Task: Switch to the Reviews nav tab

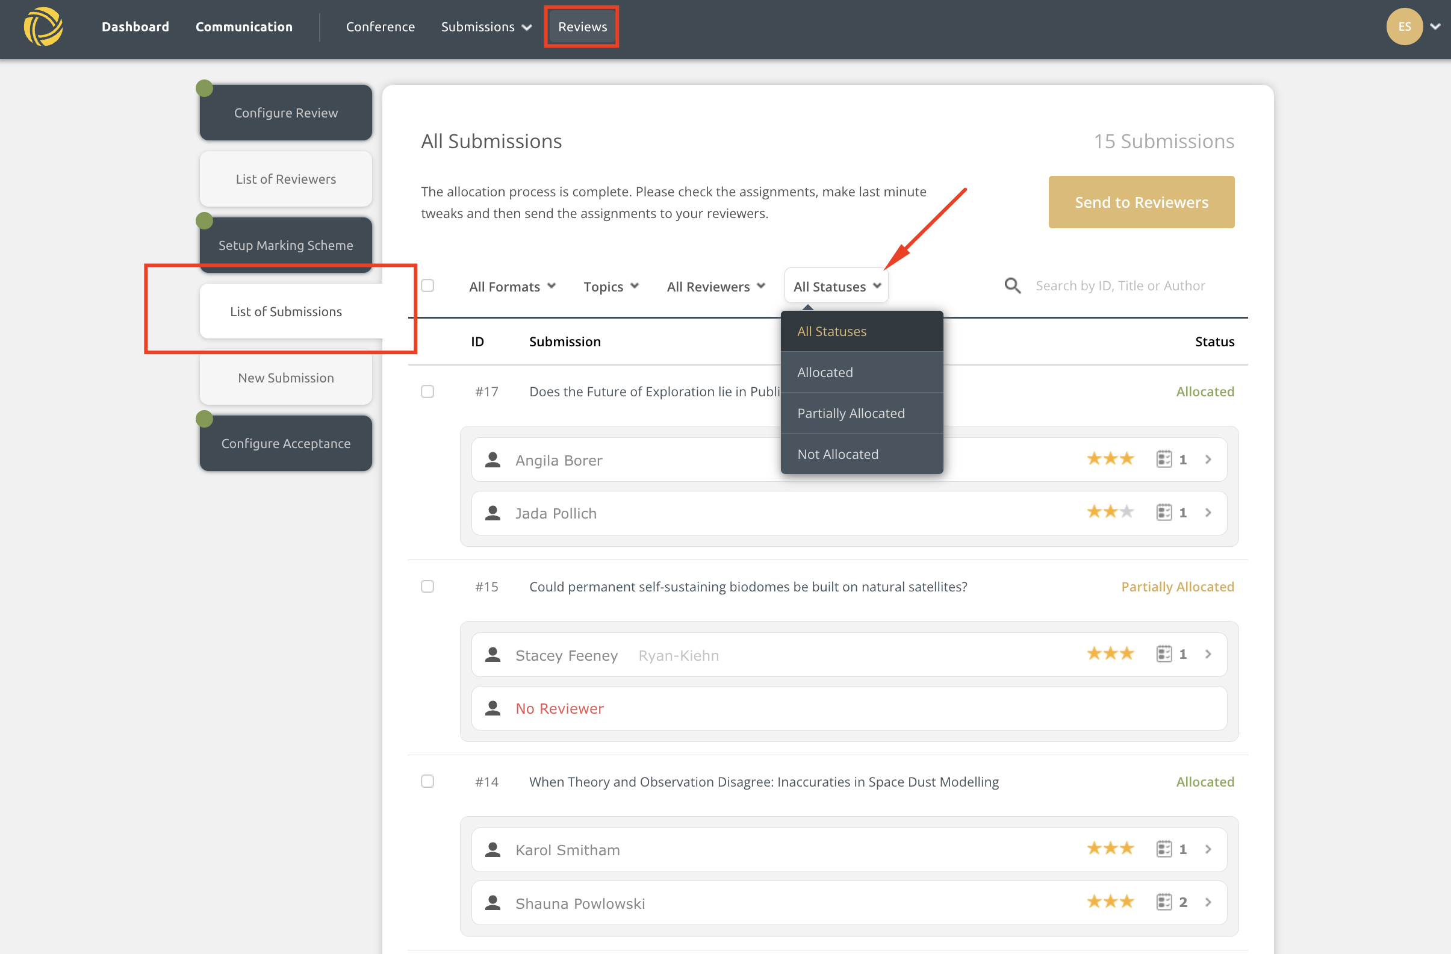Action: tap(582, 27)
